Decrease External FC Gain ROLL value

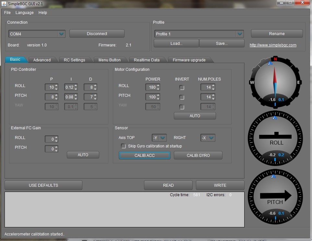point(56,141)
